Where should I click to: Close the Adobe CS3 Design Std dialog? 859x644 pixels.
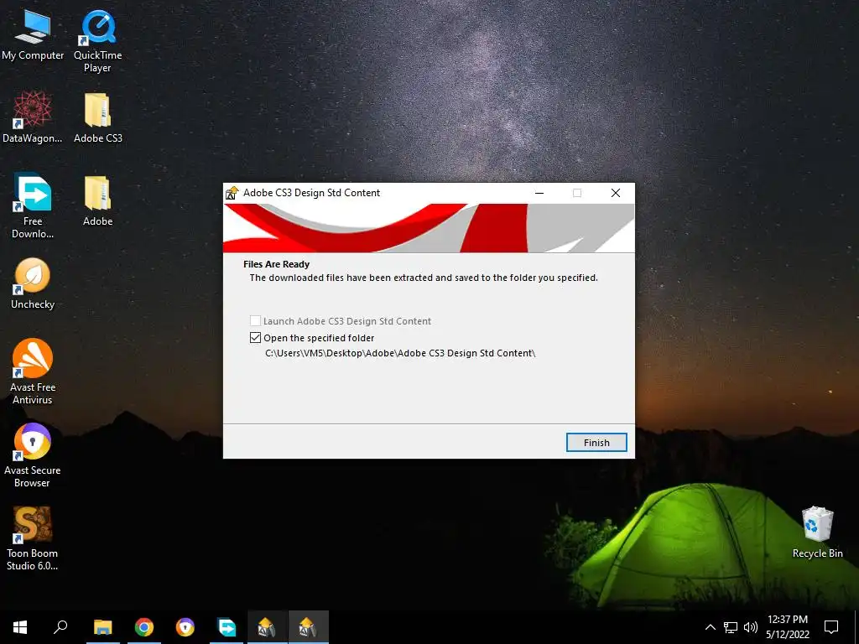(x=616, y=193)
